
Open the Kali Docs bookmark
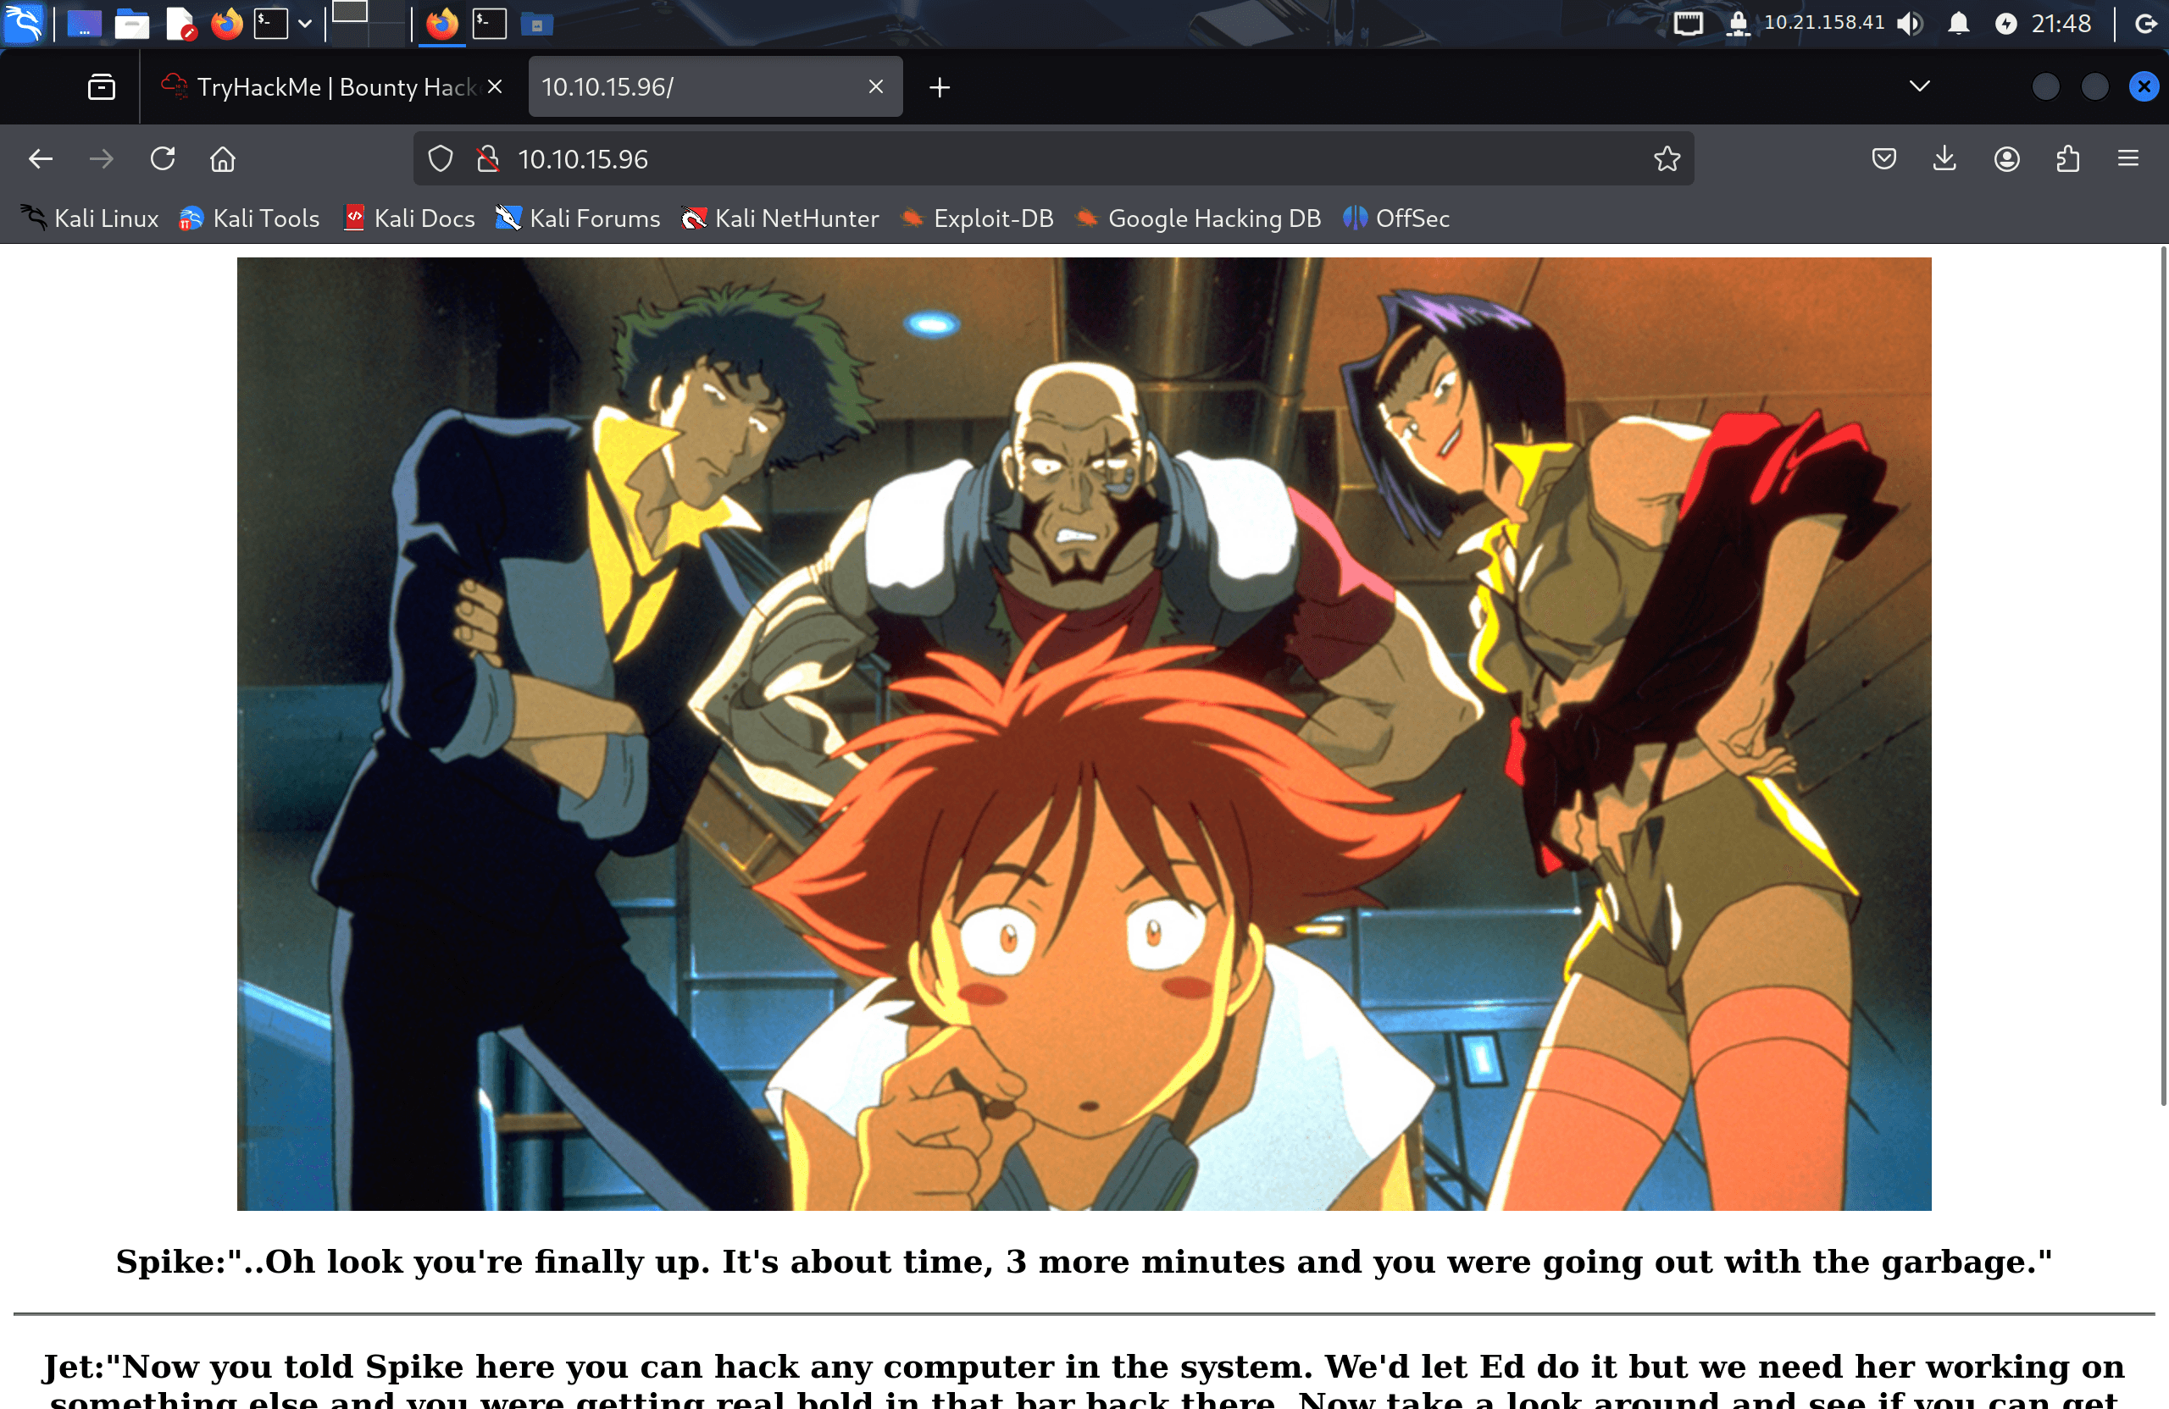point(408,218)
